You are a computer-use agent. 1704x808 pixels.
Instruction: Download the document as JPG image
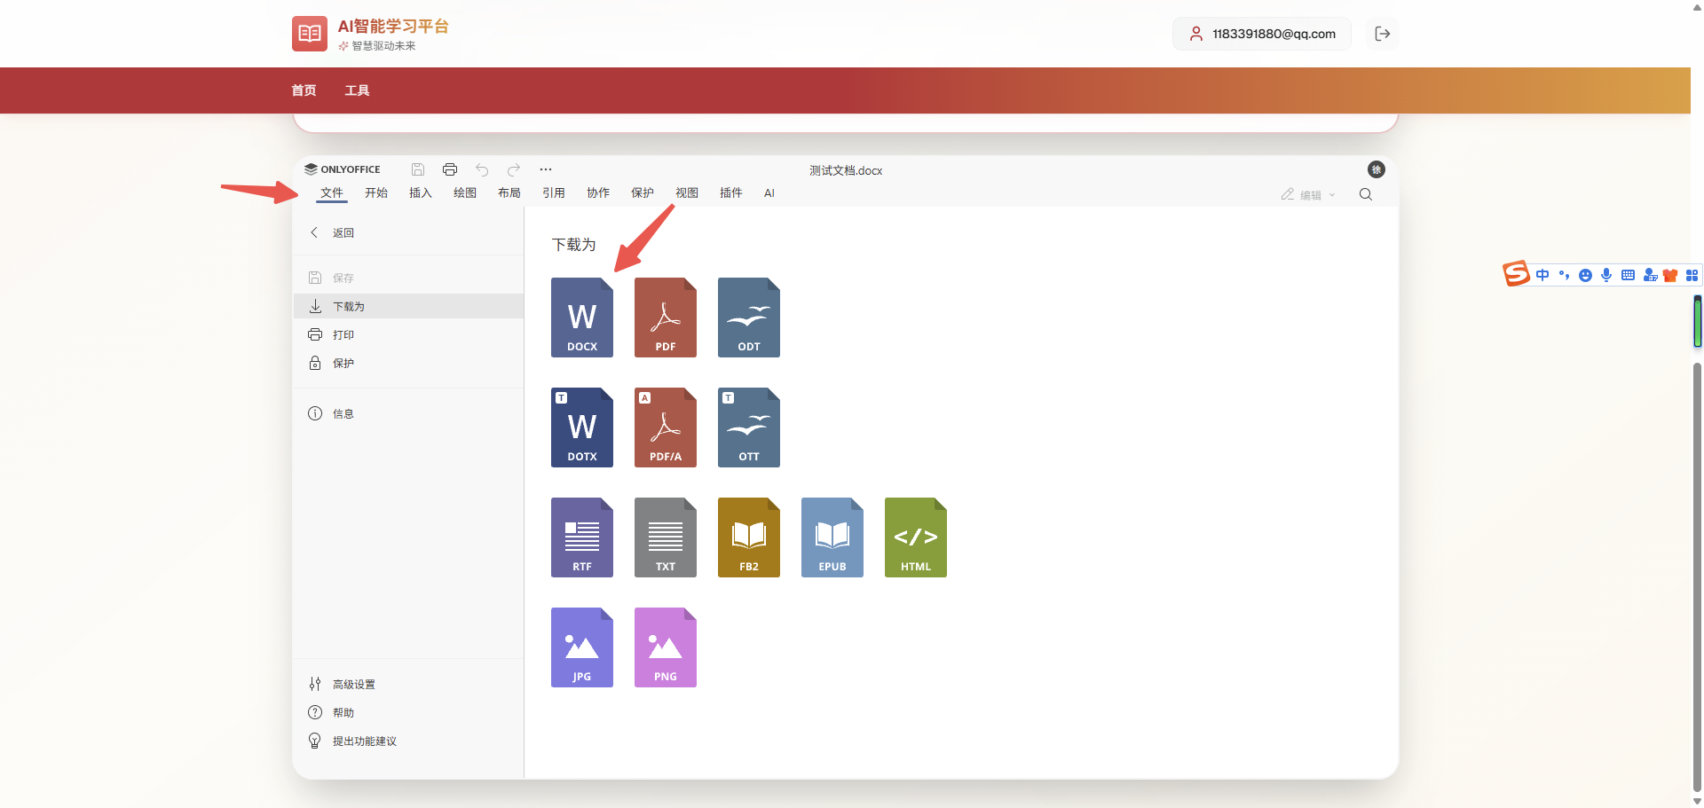(582, 647)
